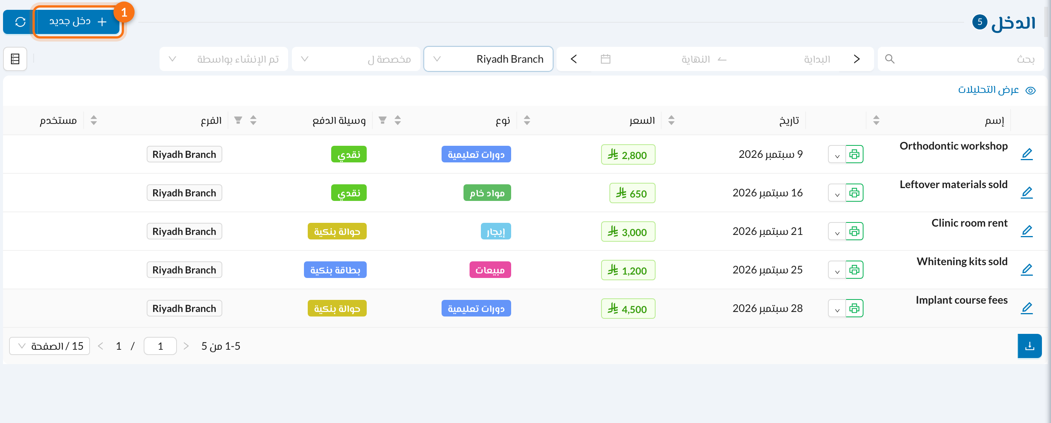
Task: Edit the Leftover materials sold entry
Action: point(1026,192)
